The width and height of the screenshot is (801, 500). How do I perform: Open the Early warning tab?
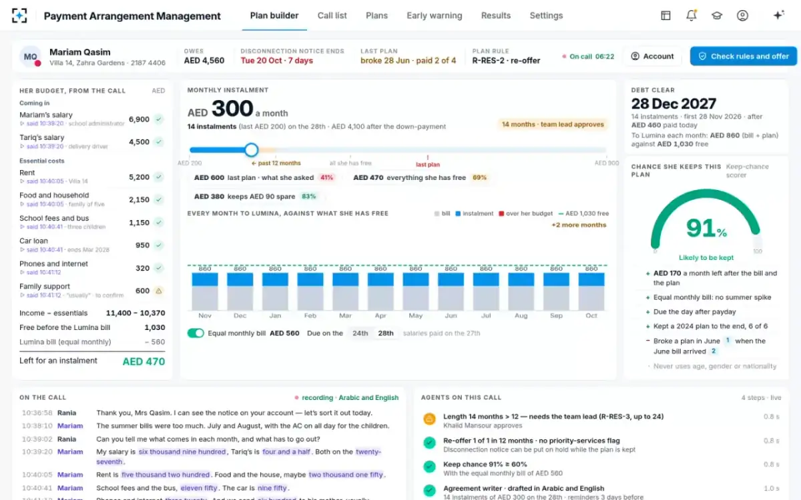coord(435,15)
